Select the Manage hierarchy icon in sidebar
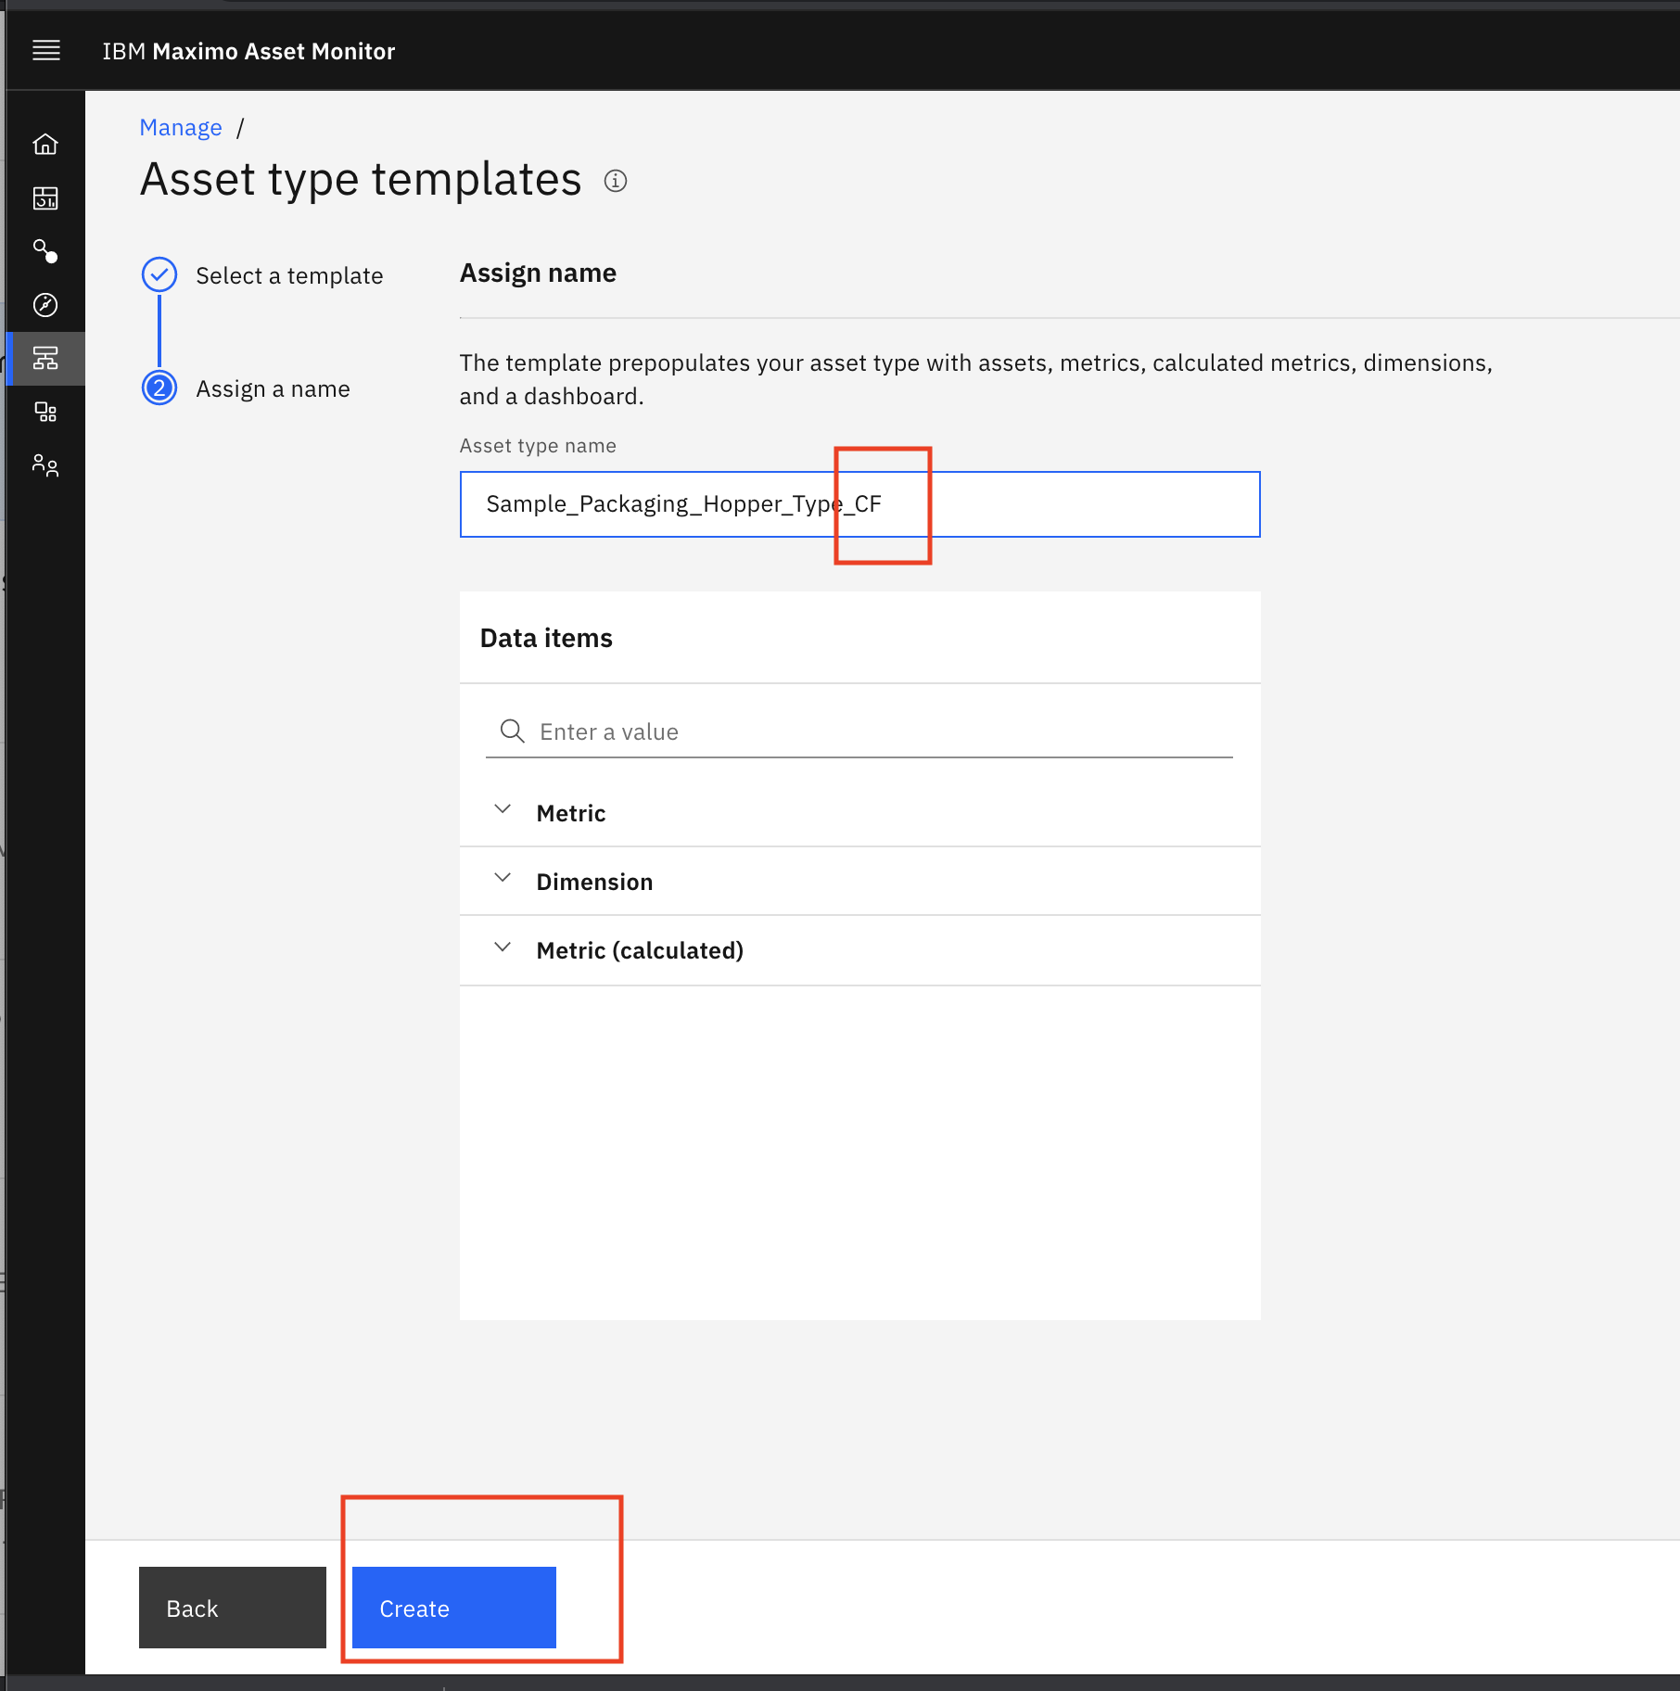Viewport: 1680px width, 1691px height. (x=45, y=358)
